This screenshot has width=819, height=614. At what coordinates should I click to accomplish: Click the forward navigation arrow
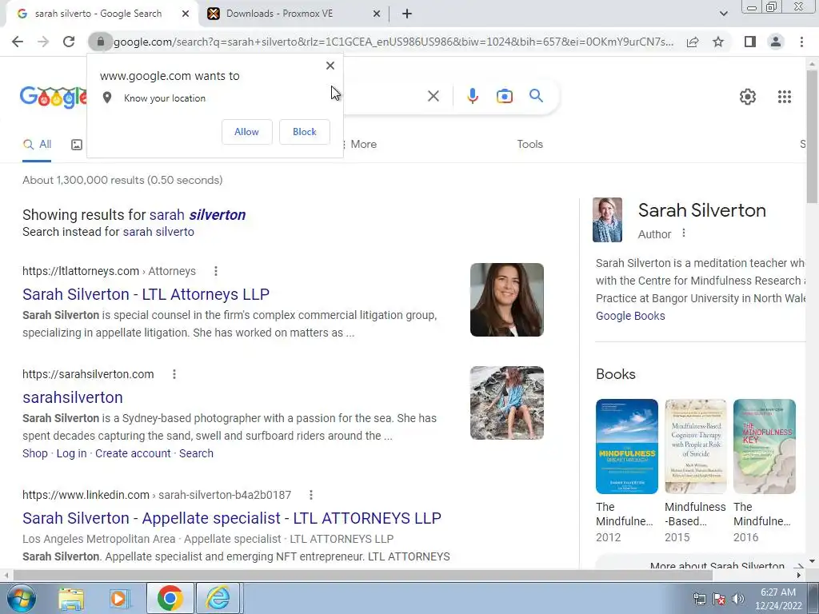click(43, 42)
